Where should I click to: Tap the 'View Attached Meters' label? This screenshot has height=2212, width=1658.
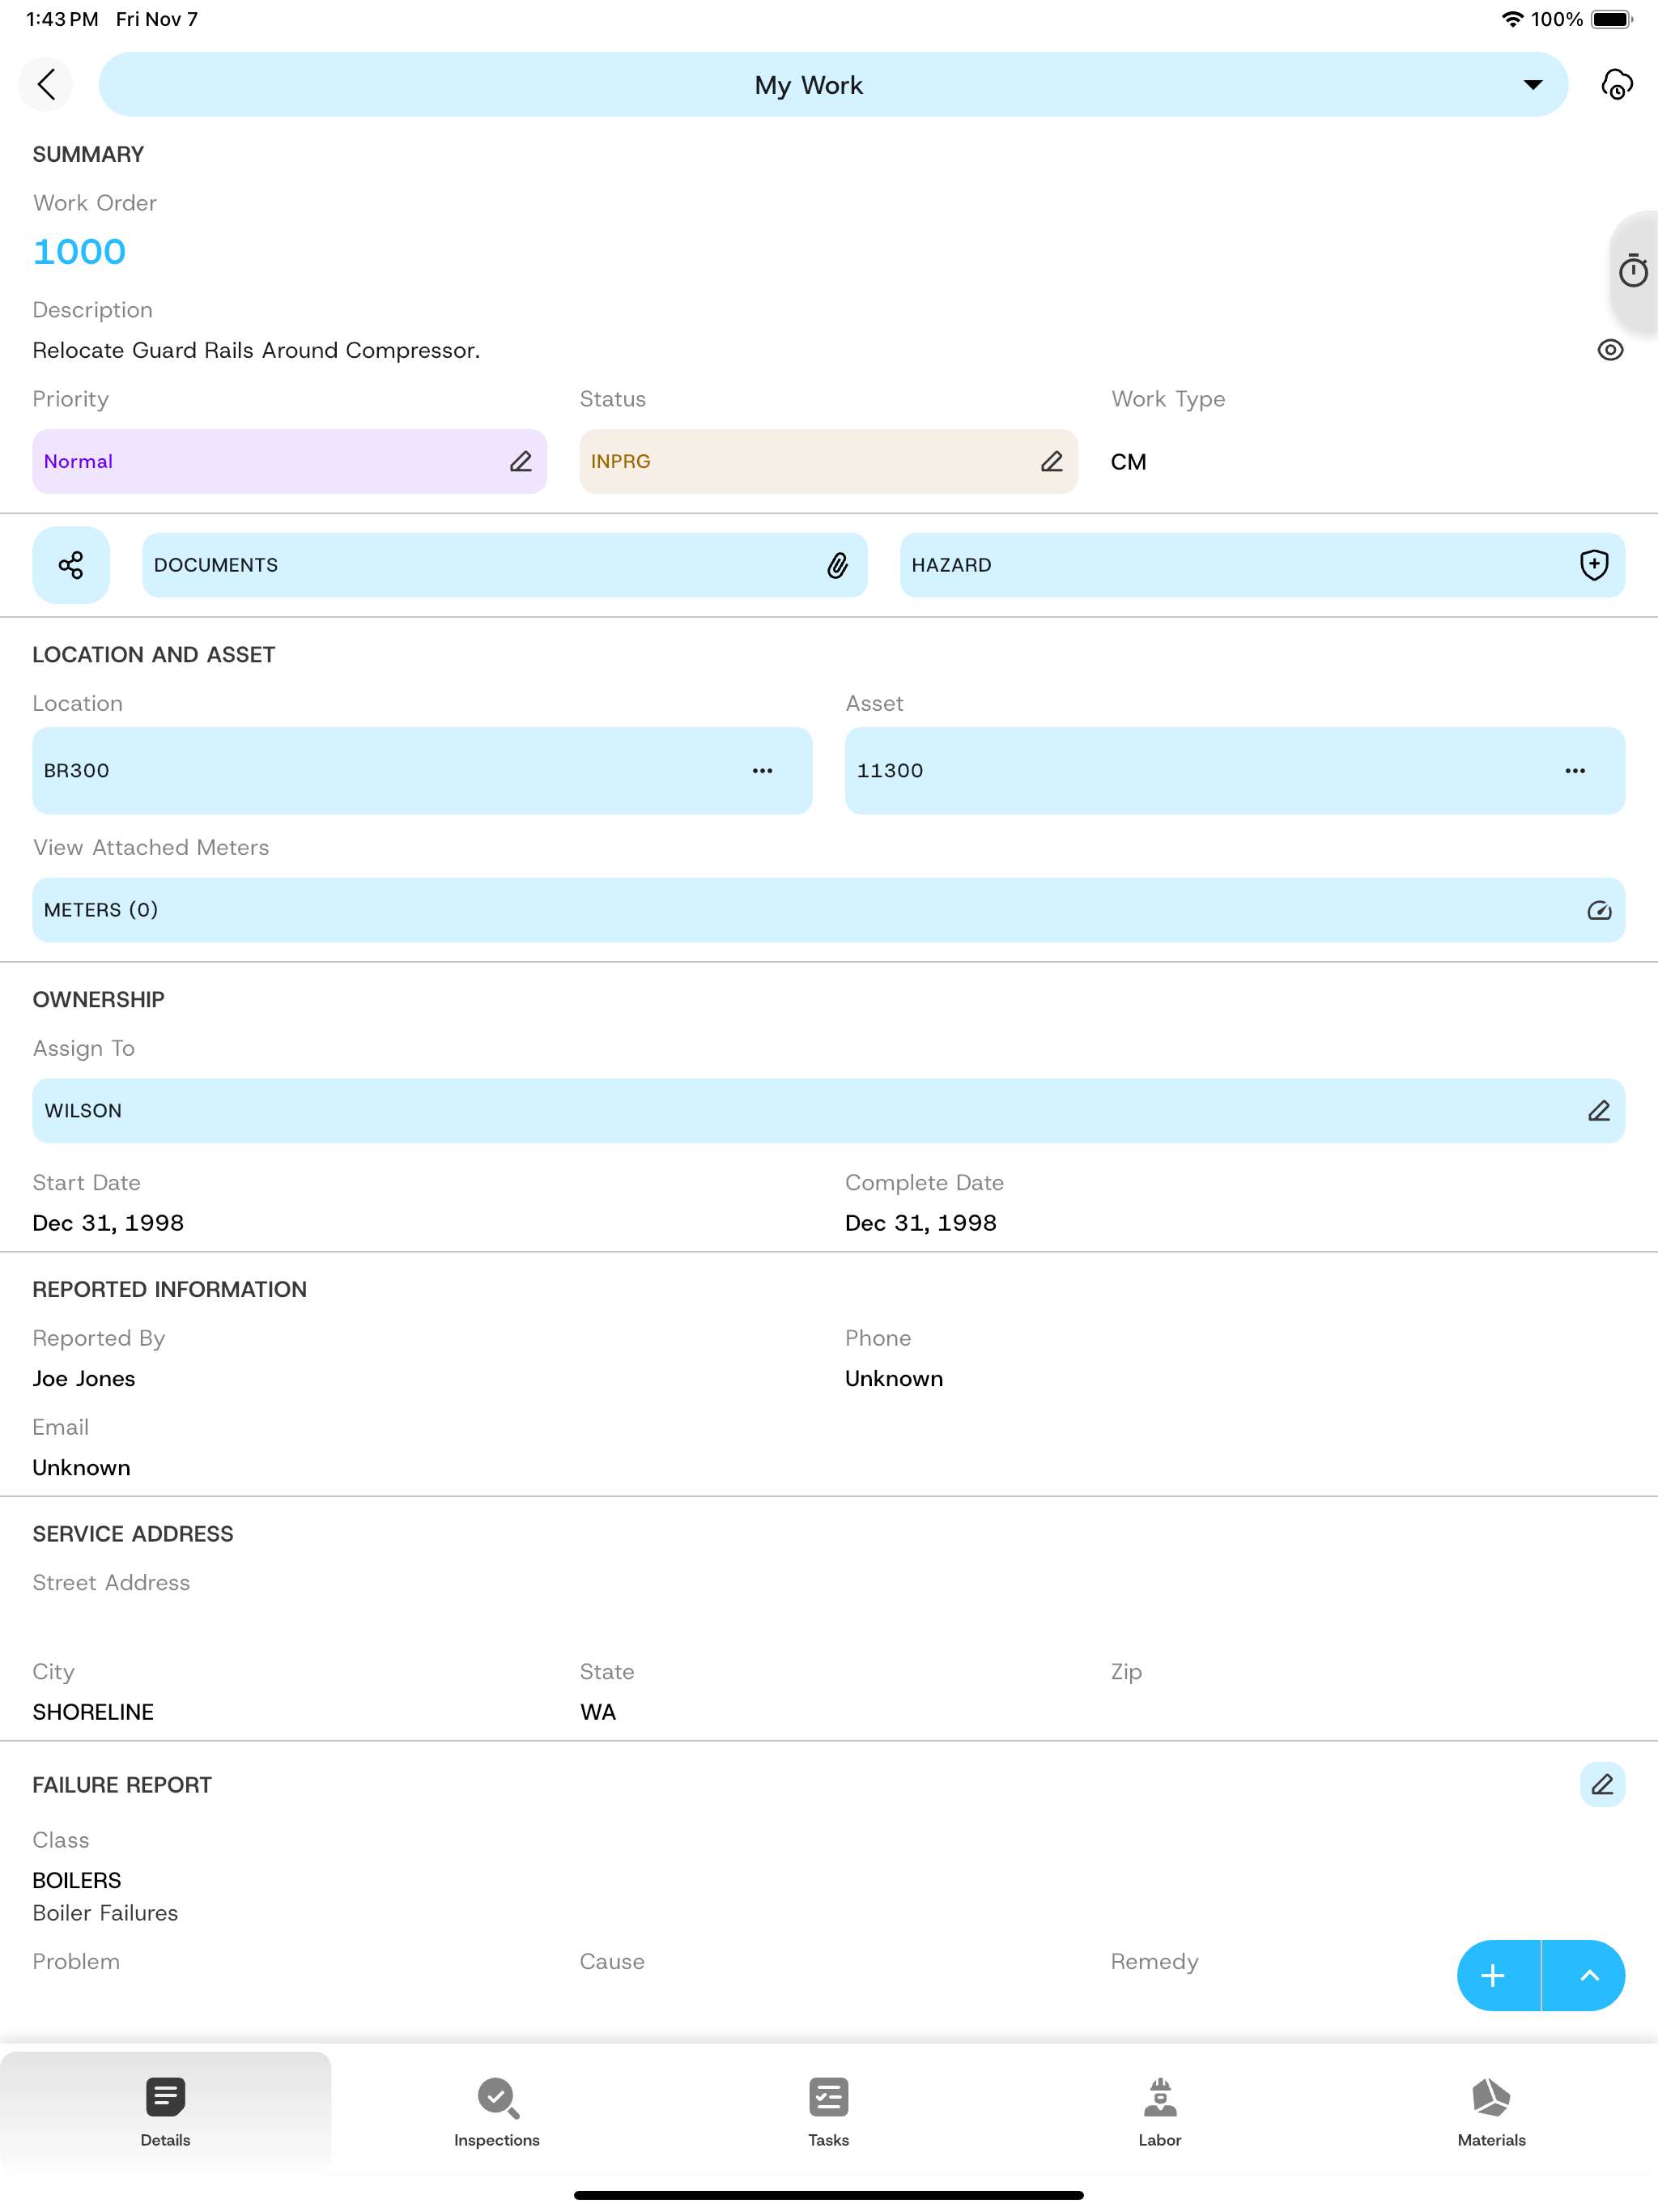click(x=151, y=848)
